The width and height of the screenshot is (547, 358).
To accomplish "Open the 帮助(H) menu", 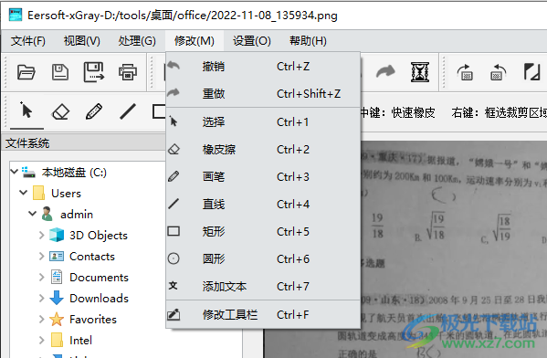I will pyautogui.click(x=308, y=41).
